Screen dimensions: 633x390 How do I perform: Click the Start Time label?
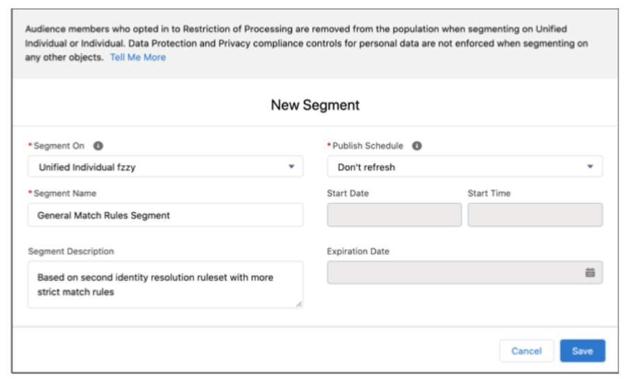click(x=490, y=193)
